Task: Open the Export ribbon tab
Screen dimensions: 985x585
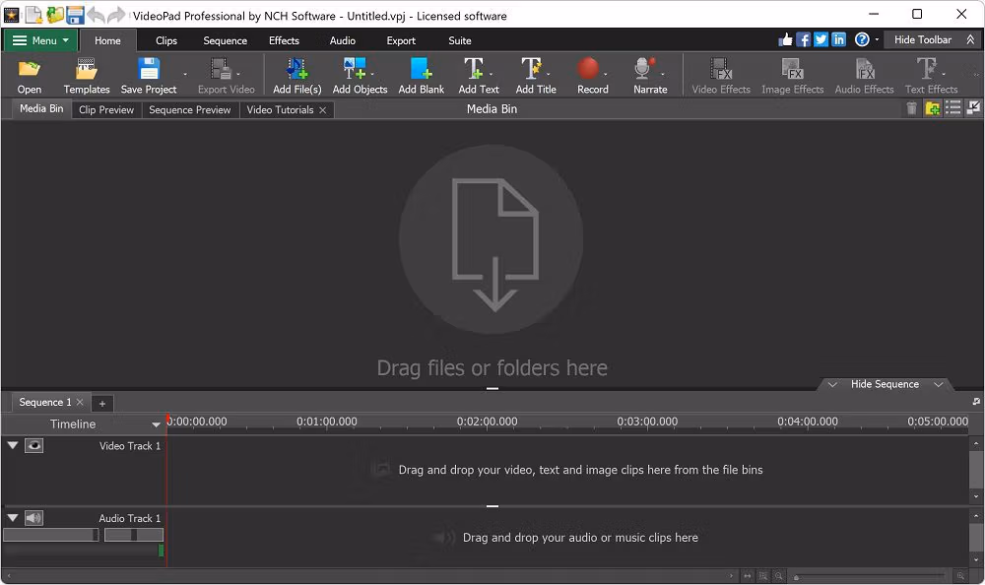Action: (x=401, y=40)
